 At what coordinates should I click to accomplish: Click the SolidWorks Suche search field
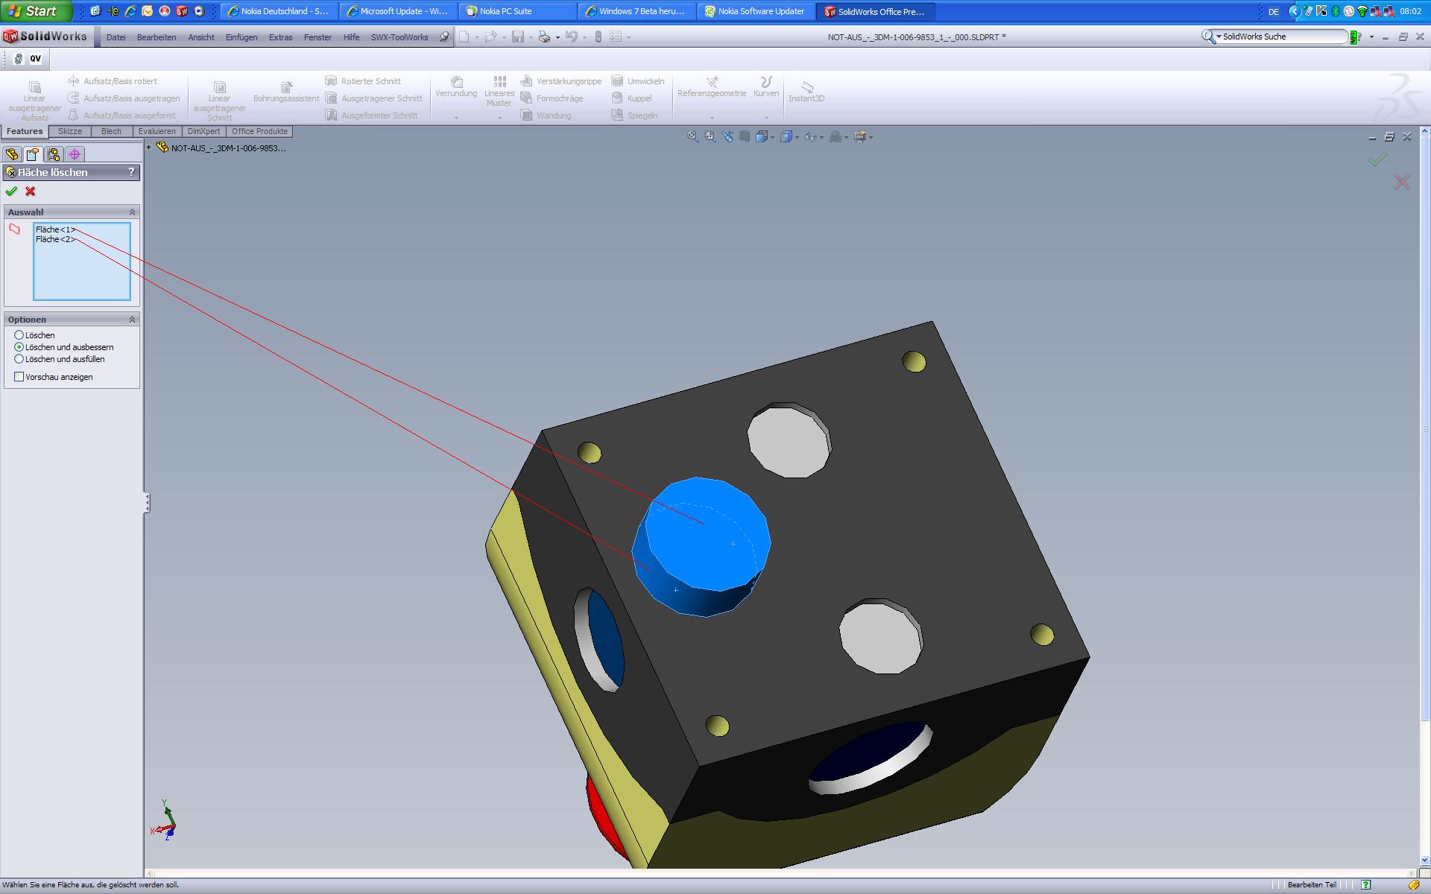tap(1282, 37)
